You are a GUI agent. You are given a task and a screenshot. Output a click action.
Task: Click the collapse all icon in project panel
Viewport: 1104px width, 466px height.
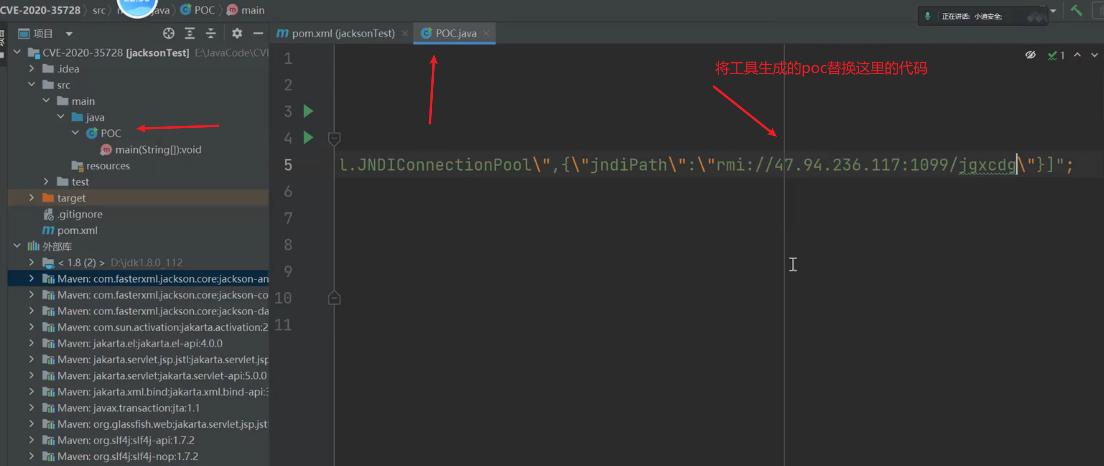coord(211,33)
